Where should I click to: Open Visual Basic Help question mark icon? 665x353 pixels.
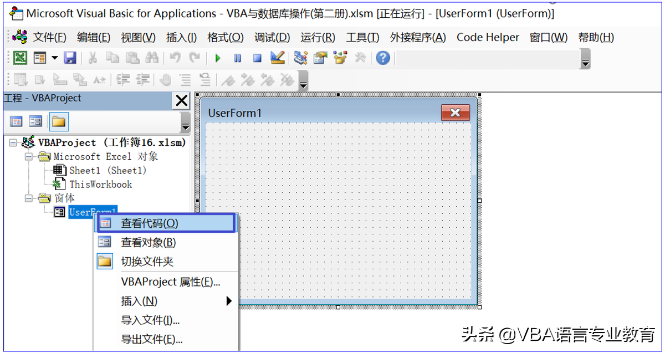[x=383, y=58]
